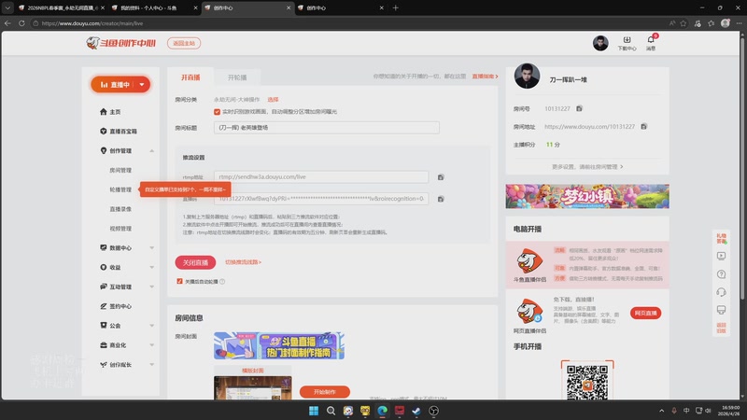Click the header user avatar
This screenshot has height=420, width=747.
pos(600,43)
